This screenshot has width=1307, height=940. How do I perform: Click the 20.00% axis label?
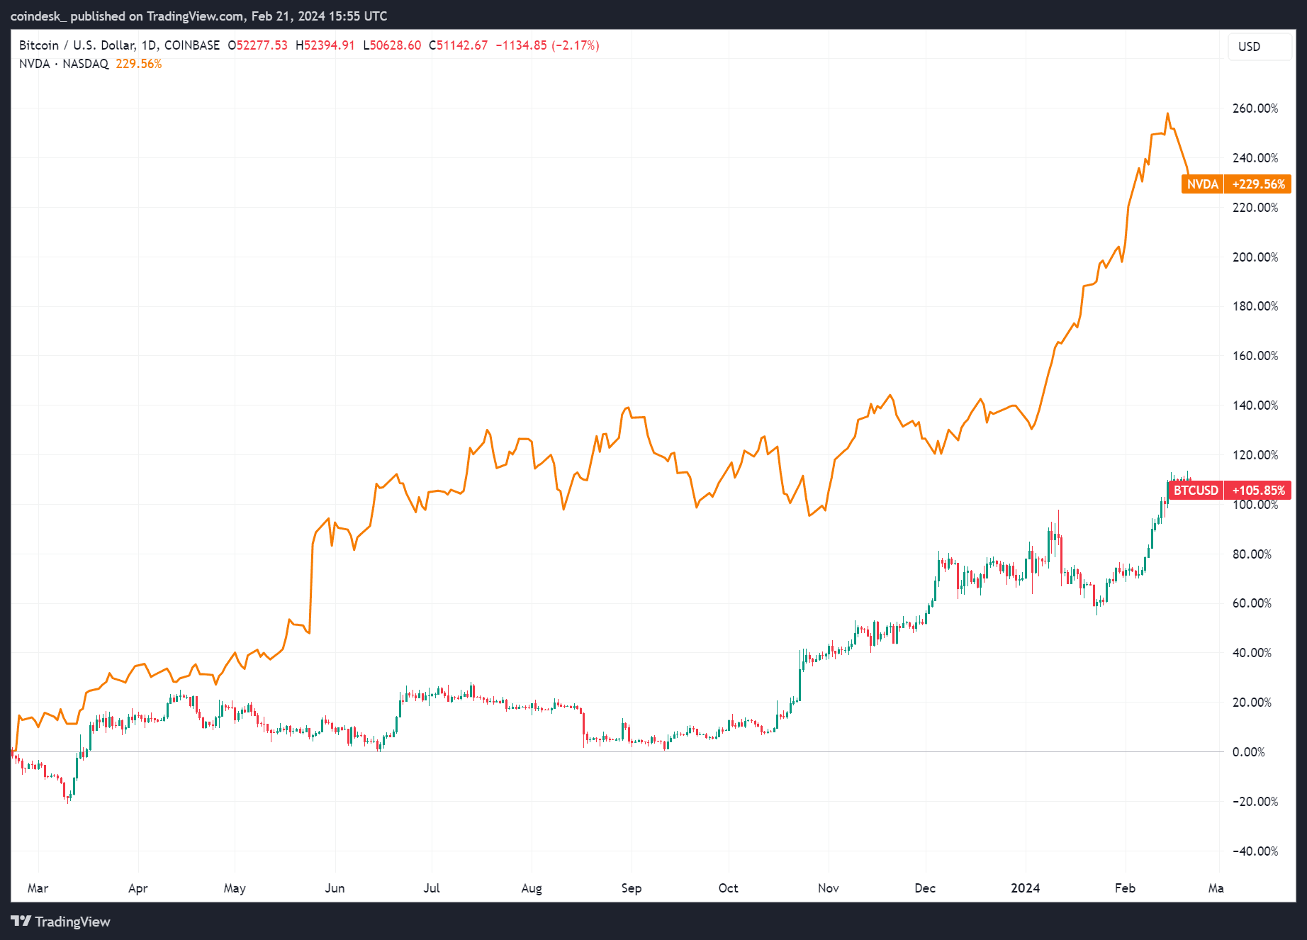coord(1252,703)
